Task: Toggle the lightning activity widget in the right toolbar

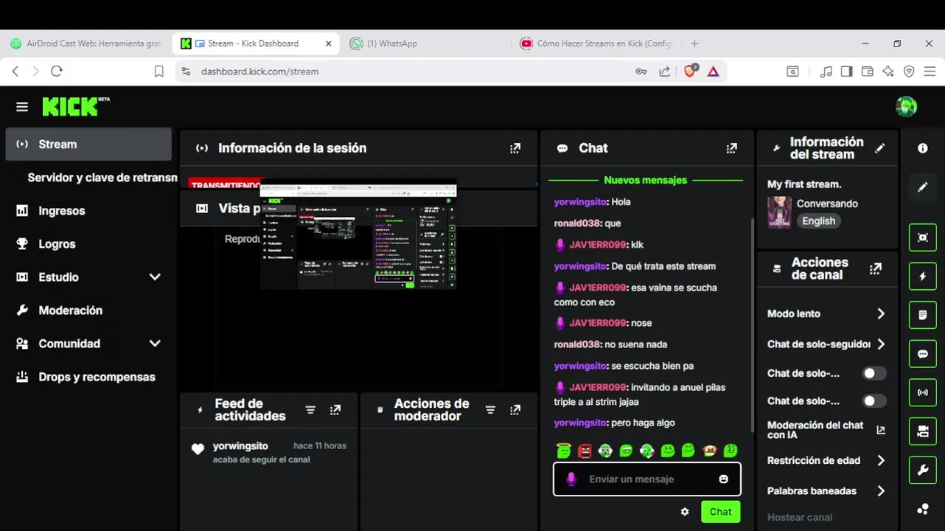Action: pos(922,277)
